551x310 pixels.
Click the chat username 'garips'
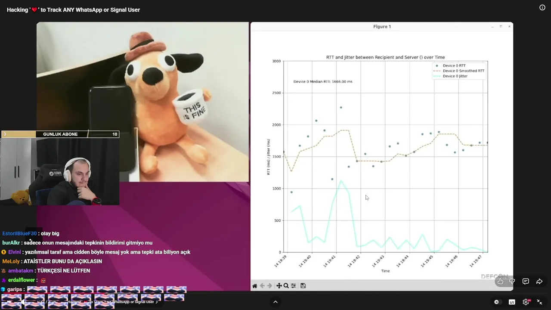pos(14,289)
